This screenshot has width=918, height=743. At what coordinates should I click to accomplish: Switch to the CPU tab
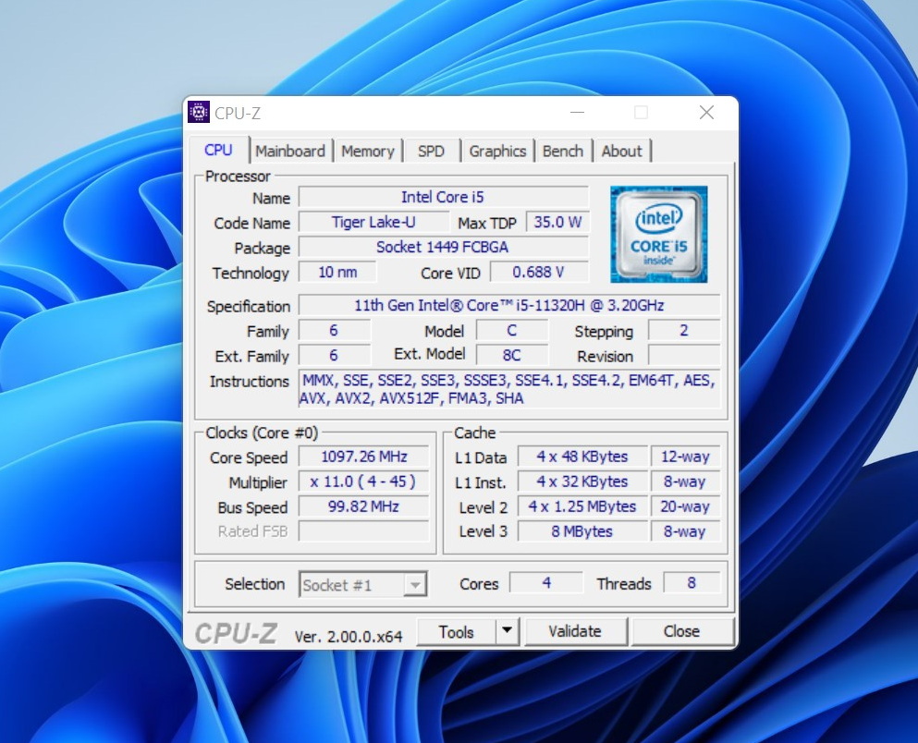(218, 150)
